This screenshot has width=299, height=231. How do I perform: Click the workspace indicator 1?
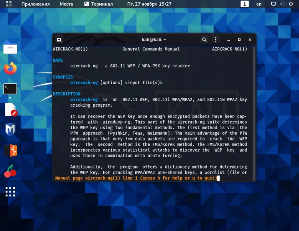(x=245, y=4)
